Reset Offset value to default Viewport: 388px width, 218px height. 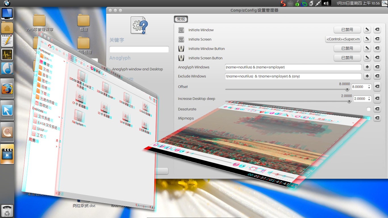tap(377, 87)
